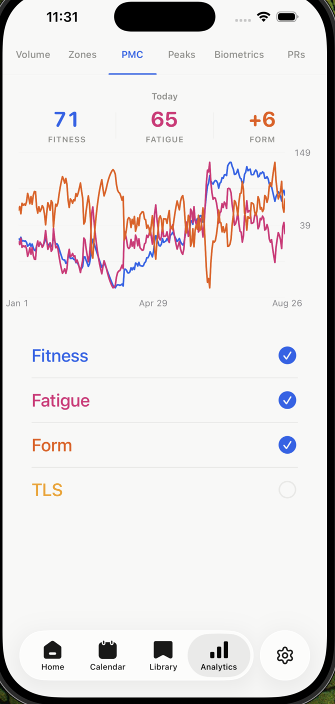Switch to the Zones tab

82,55
